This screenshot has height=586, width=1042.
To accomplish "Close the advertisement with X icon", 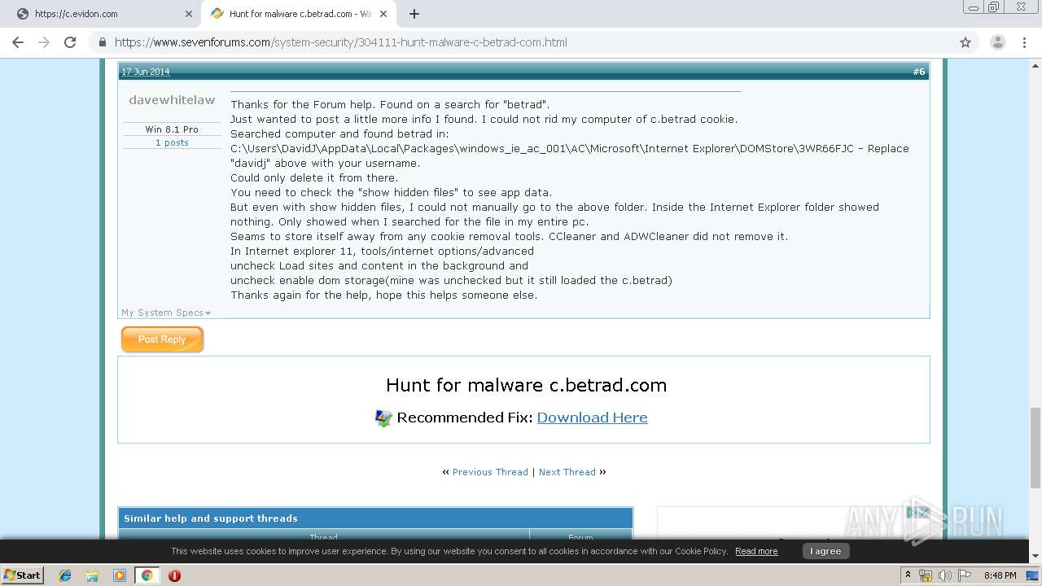I will [x=924, y=512].
